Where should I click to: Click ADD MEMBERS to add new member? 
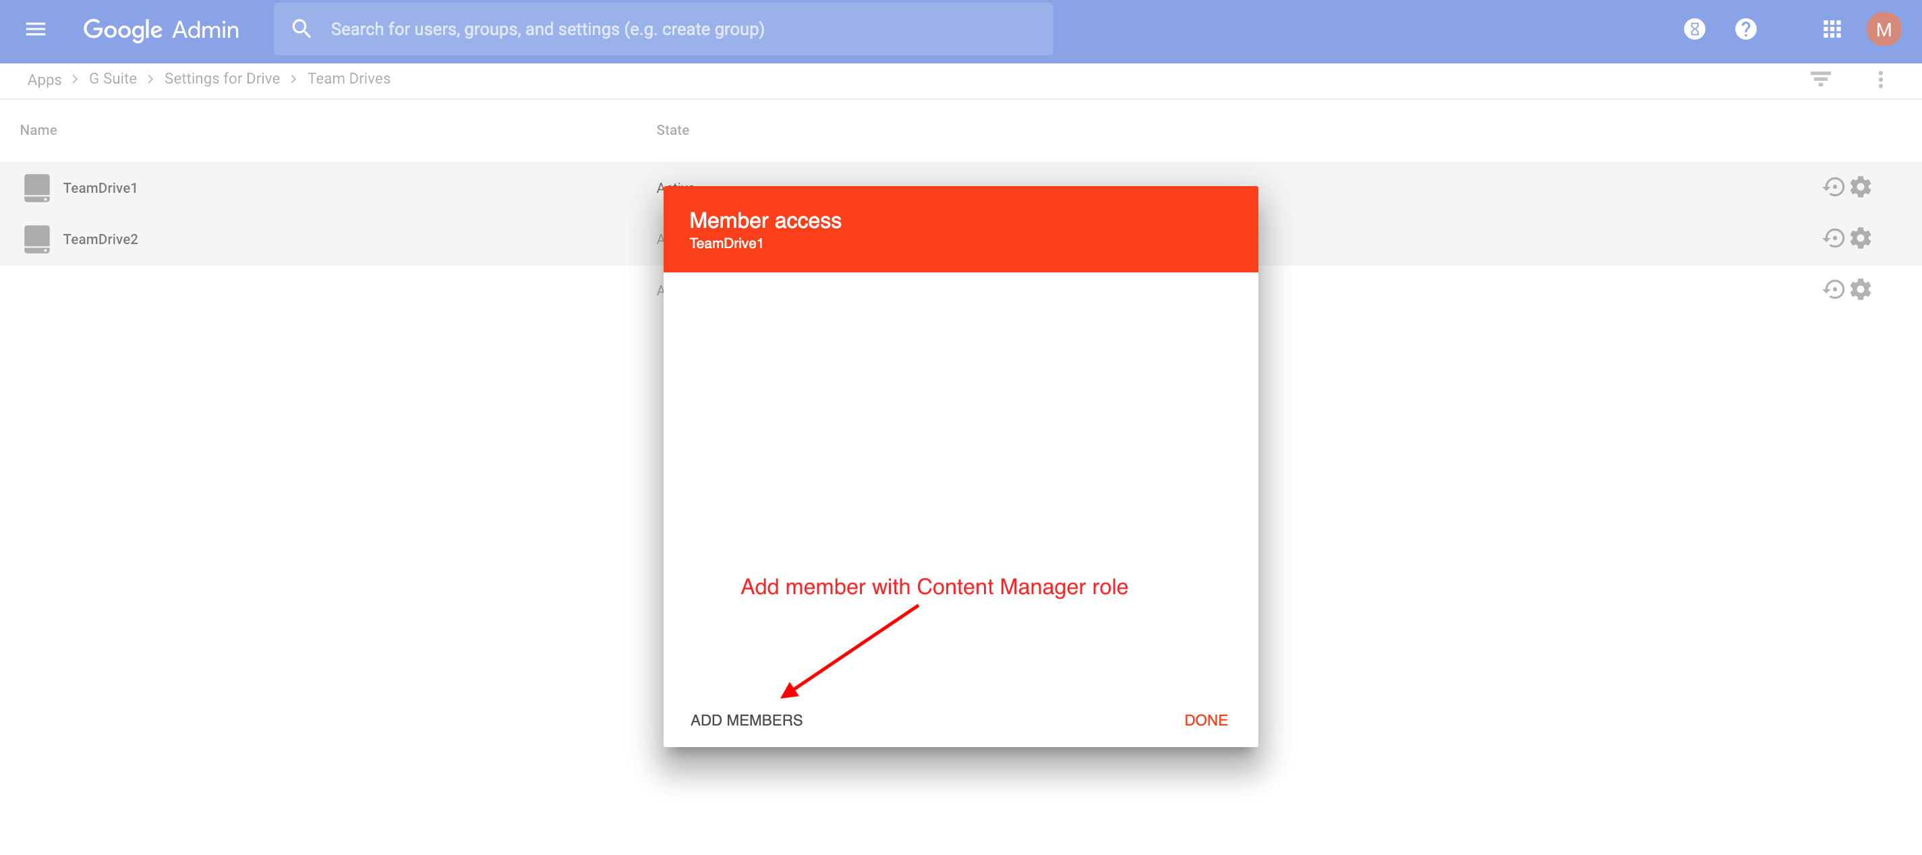tap(747, 719)
